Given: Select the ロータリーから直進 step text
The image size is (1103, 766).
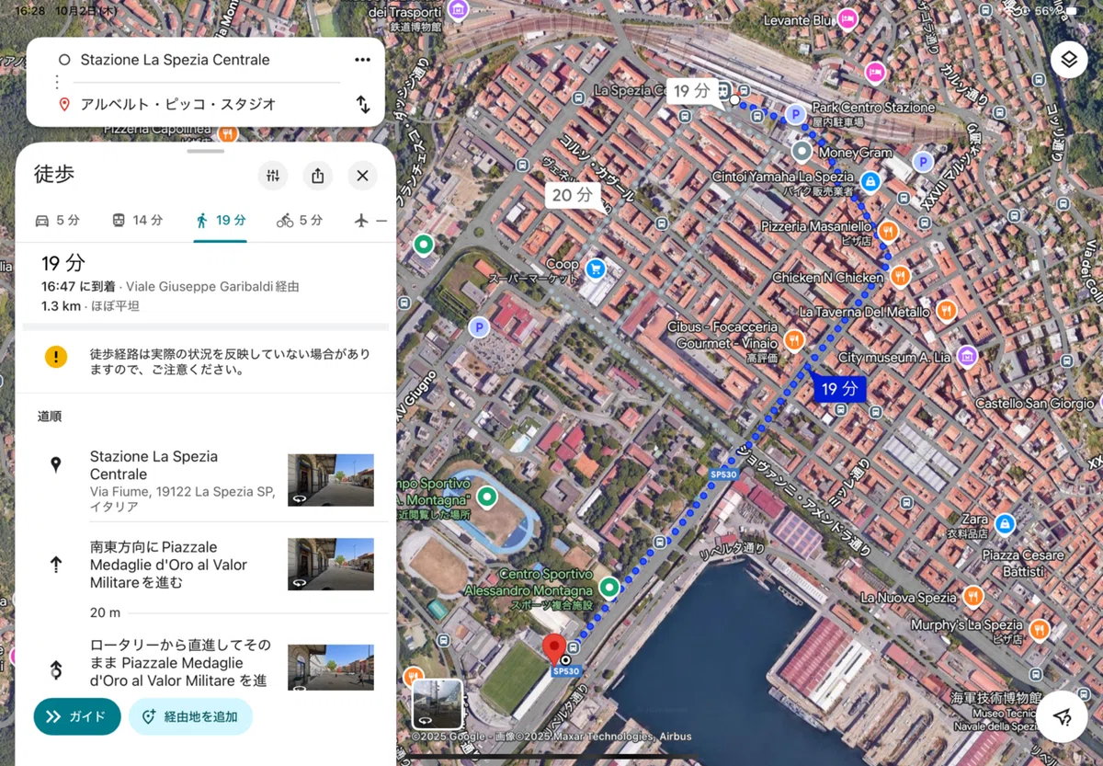Looking at the screenshot, I should tap(180, 663).
